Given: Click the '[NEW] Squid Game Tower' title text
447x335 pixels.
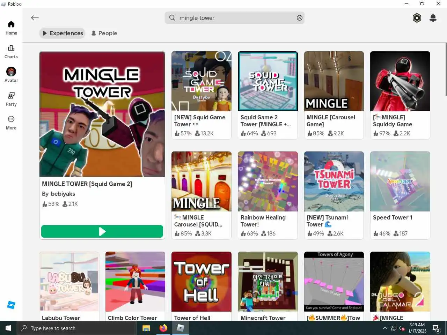Looking at the screenshot, I should click(200, 121).
